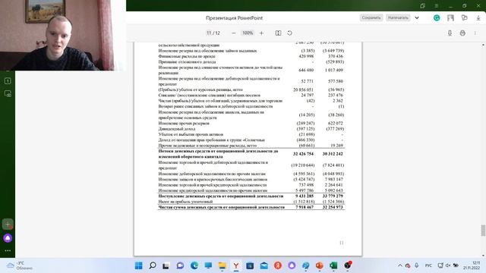Click the webcam video overlay
The height and width of the screenshot is (273, 486).
coord(63,36)
